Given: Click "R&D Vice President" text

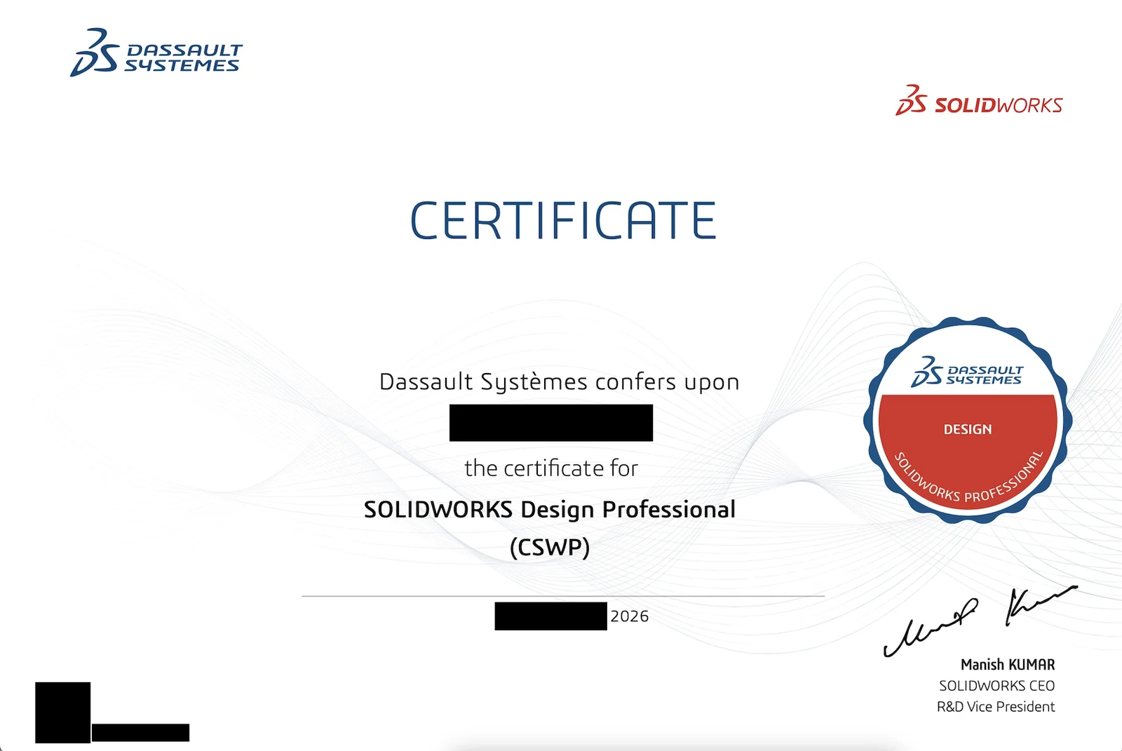Looking at the screenshot, I should [x=996, y=707].
